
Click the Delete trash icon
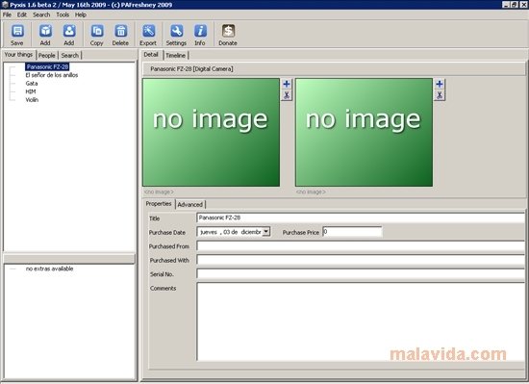coord(121,31)
